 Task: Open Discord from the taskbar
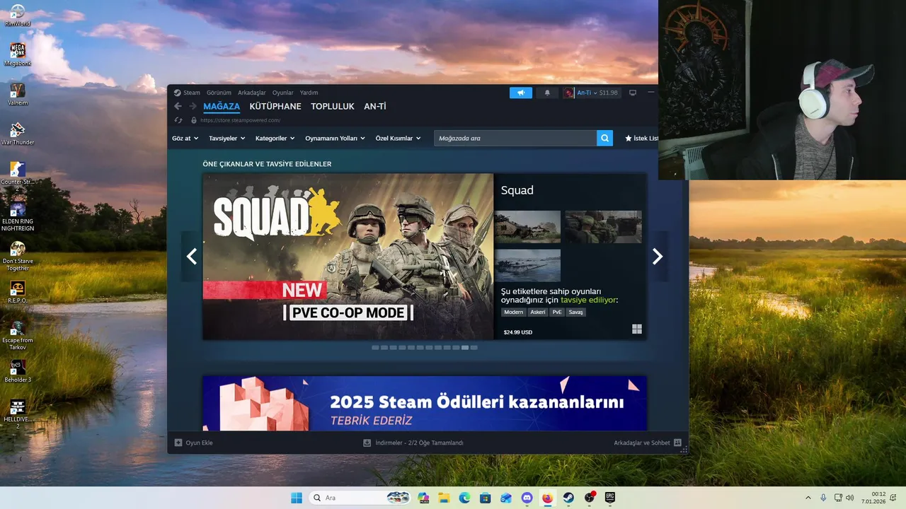(527, 498)
